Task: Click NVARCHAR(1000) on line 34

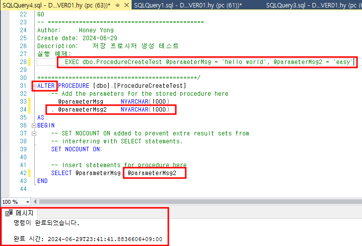Action: click(145, 110)
